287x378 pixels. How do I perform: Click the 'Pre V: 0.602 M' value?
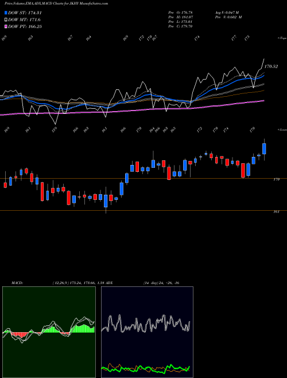point(228,17)
